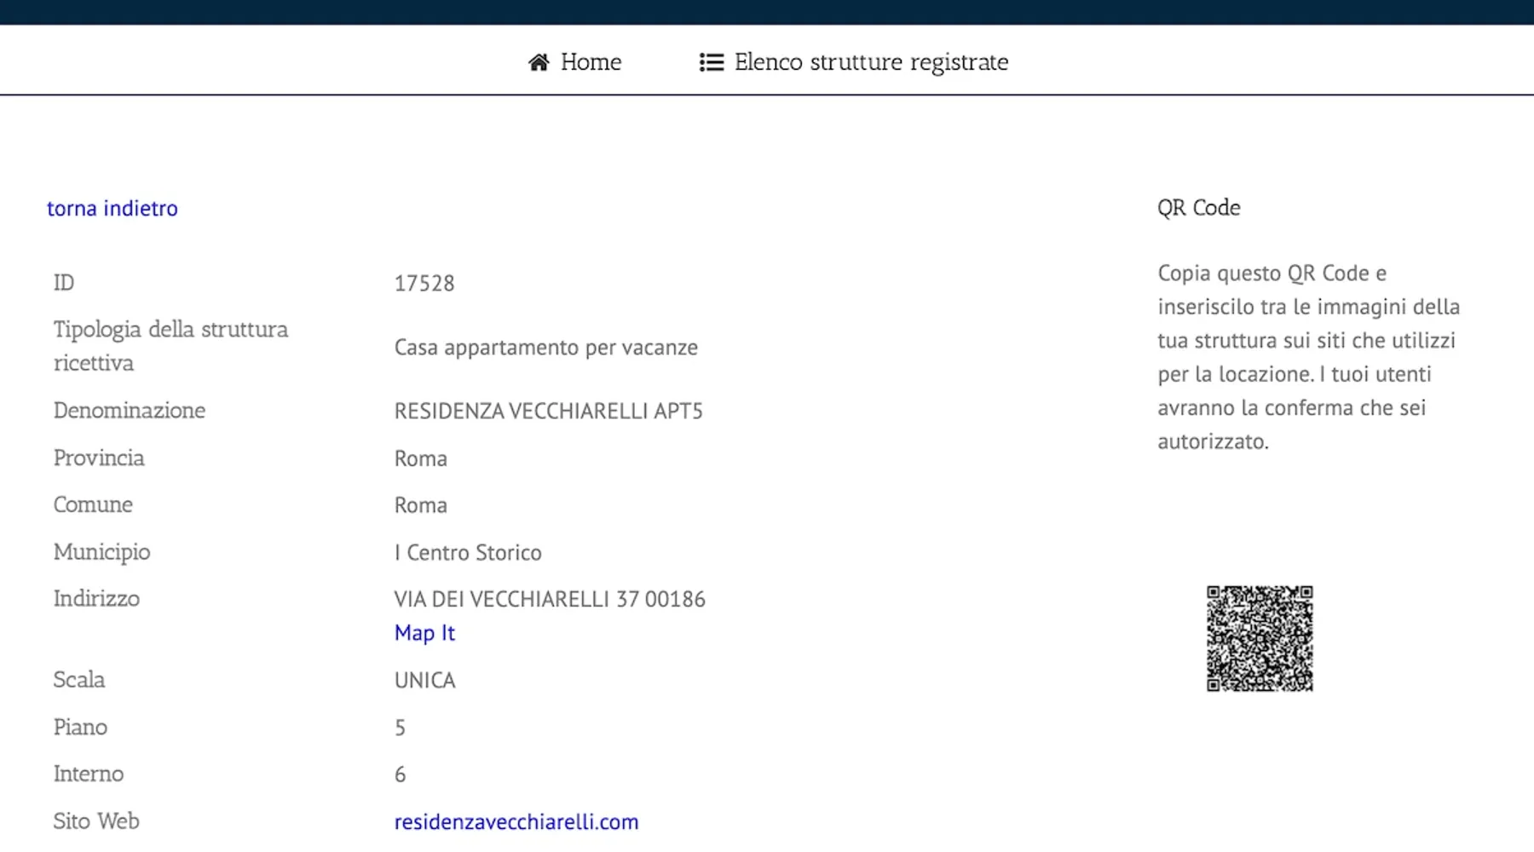Image resolution: width=1534 pixels, height=852 pixels.
Task: Click the Municipio label
Action: click(x=102, y=552)
